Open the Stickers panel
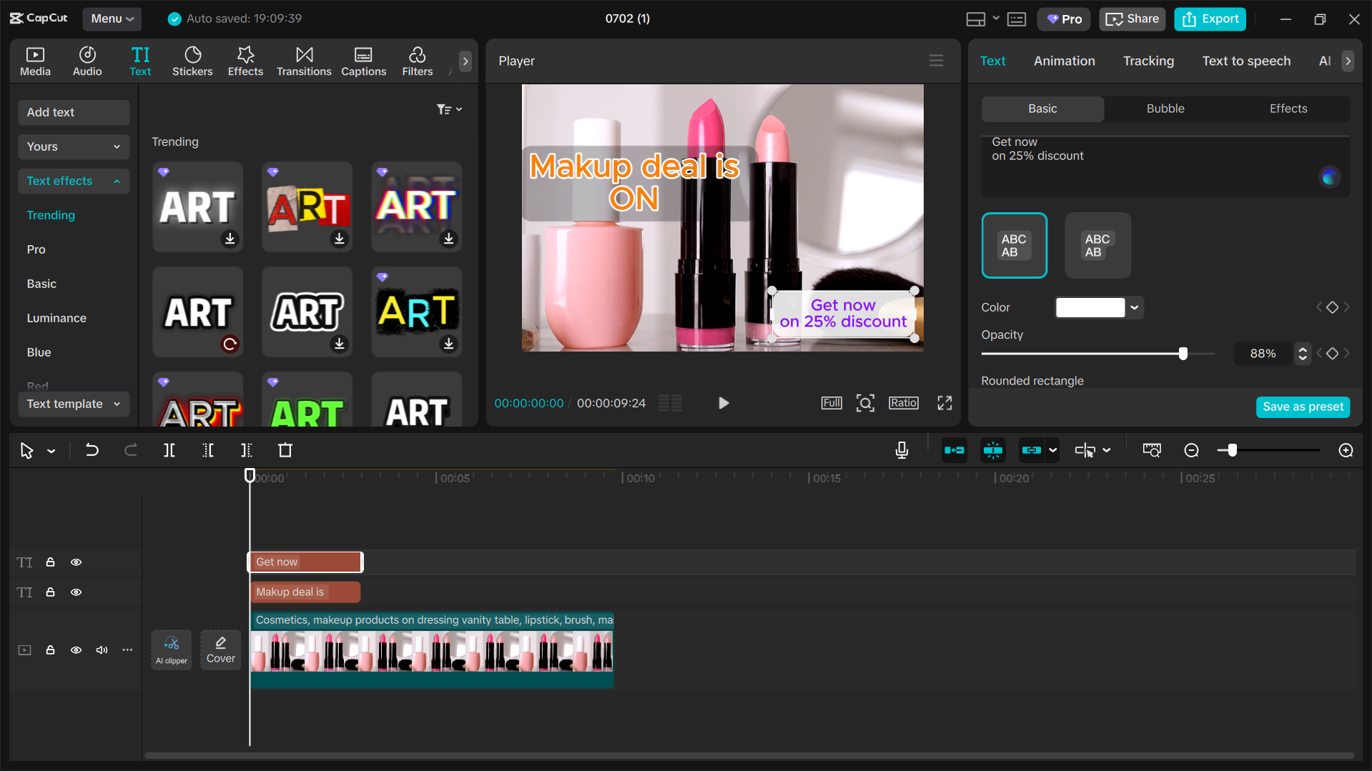The image size is (1372, 771). click(192, 61)
